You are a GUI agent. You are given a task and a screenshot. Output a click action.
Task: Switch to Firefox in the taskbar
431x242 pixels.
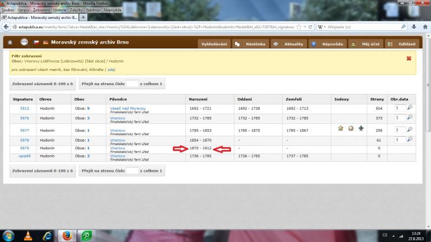[67, 236]
